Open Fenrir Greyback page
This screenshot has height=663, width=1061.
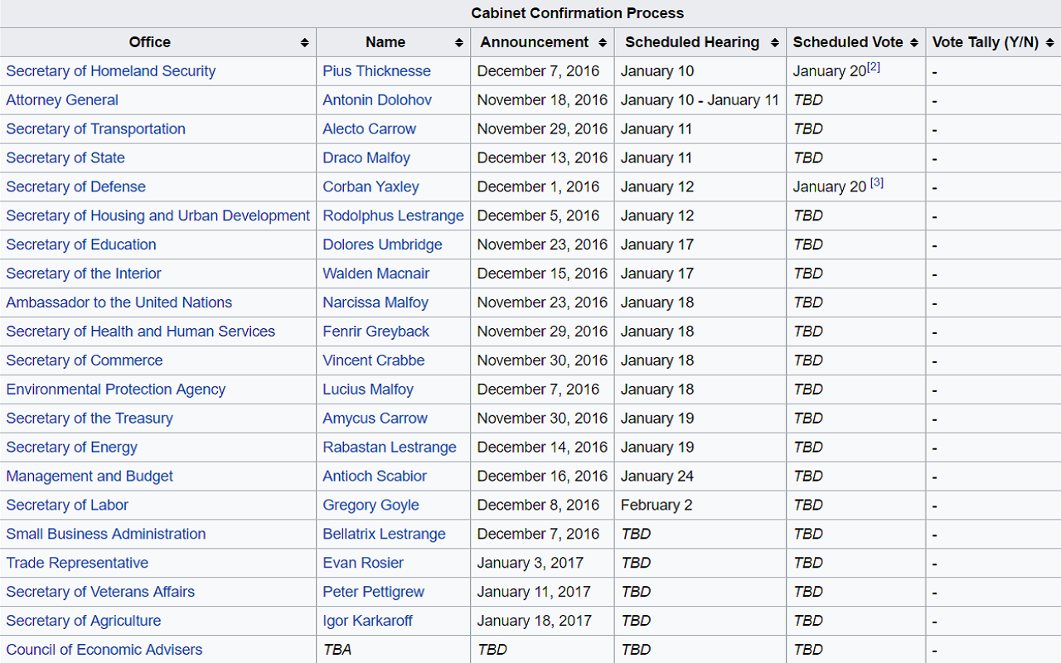click(375, 331)
